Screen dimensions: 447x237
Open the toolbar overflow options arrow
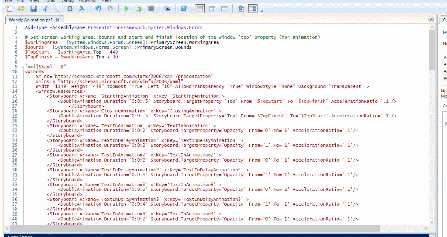click(x=261, y=11)
